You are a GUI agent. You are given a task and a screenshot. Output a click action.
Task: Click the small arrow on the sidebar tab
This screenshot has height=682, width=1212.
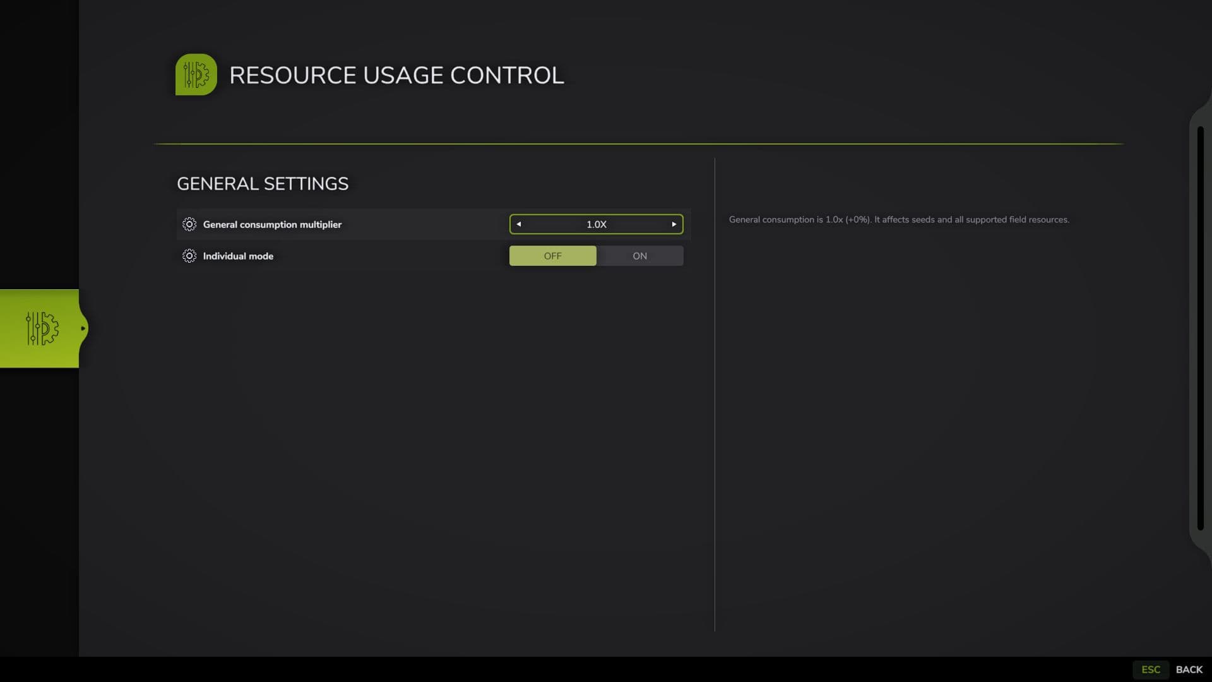click(x=83, y=328)
